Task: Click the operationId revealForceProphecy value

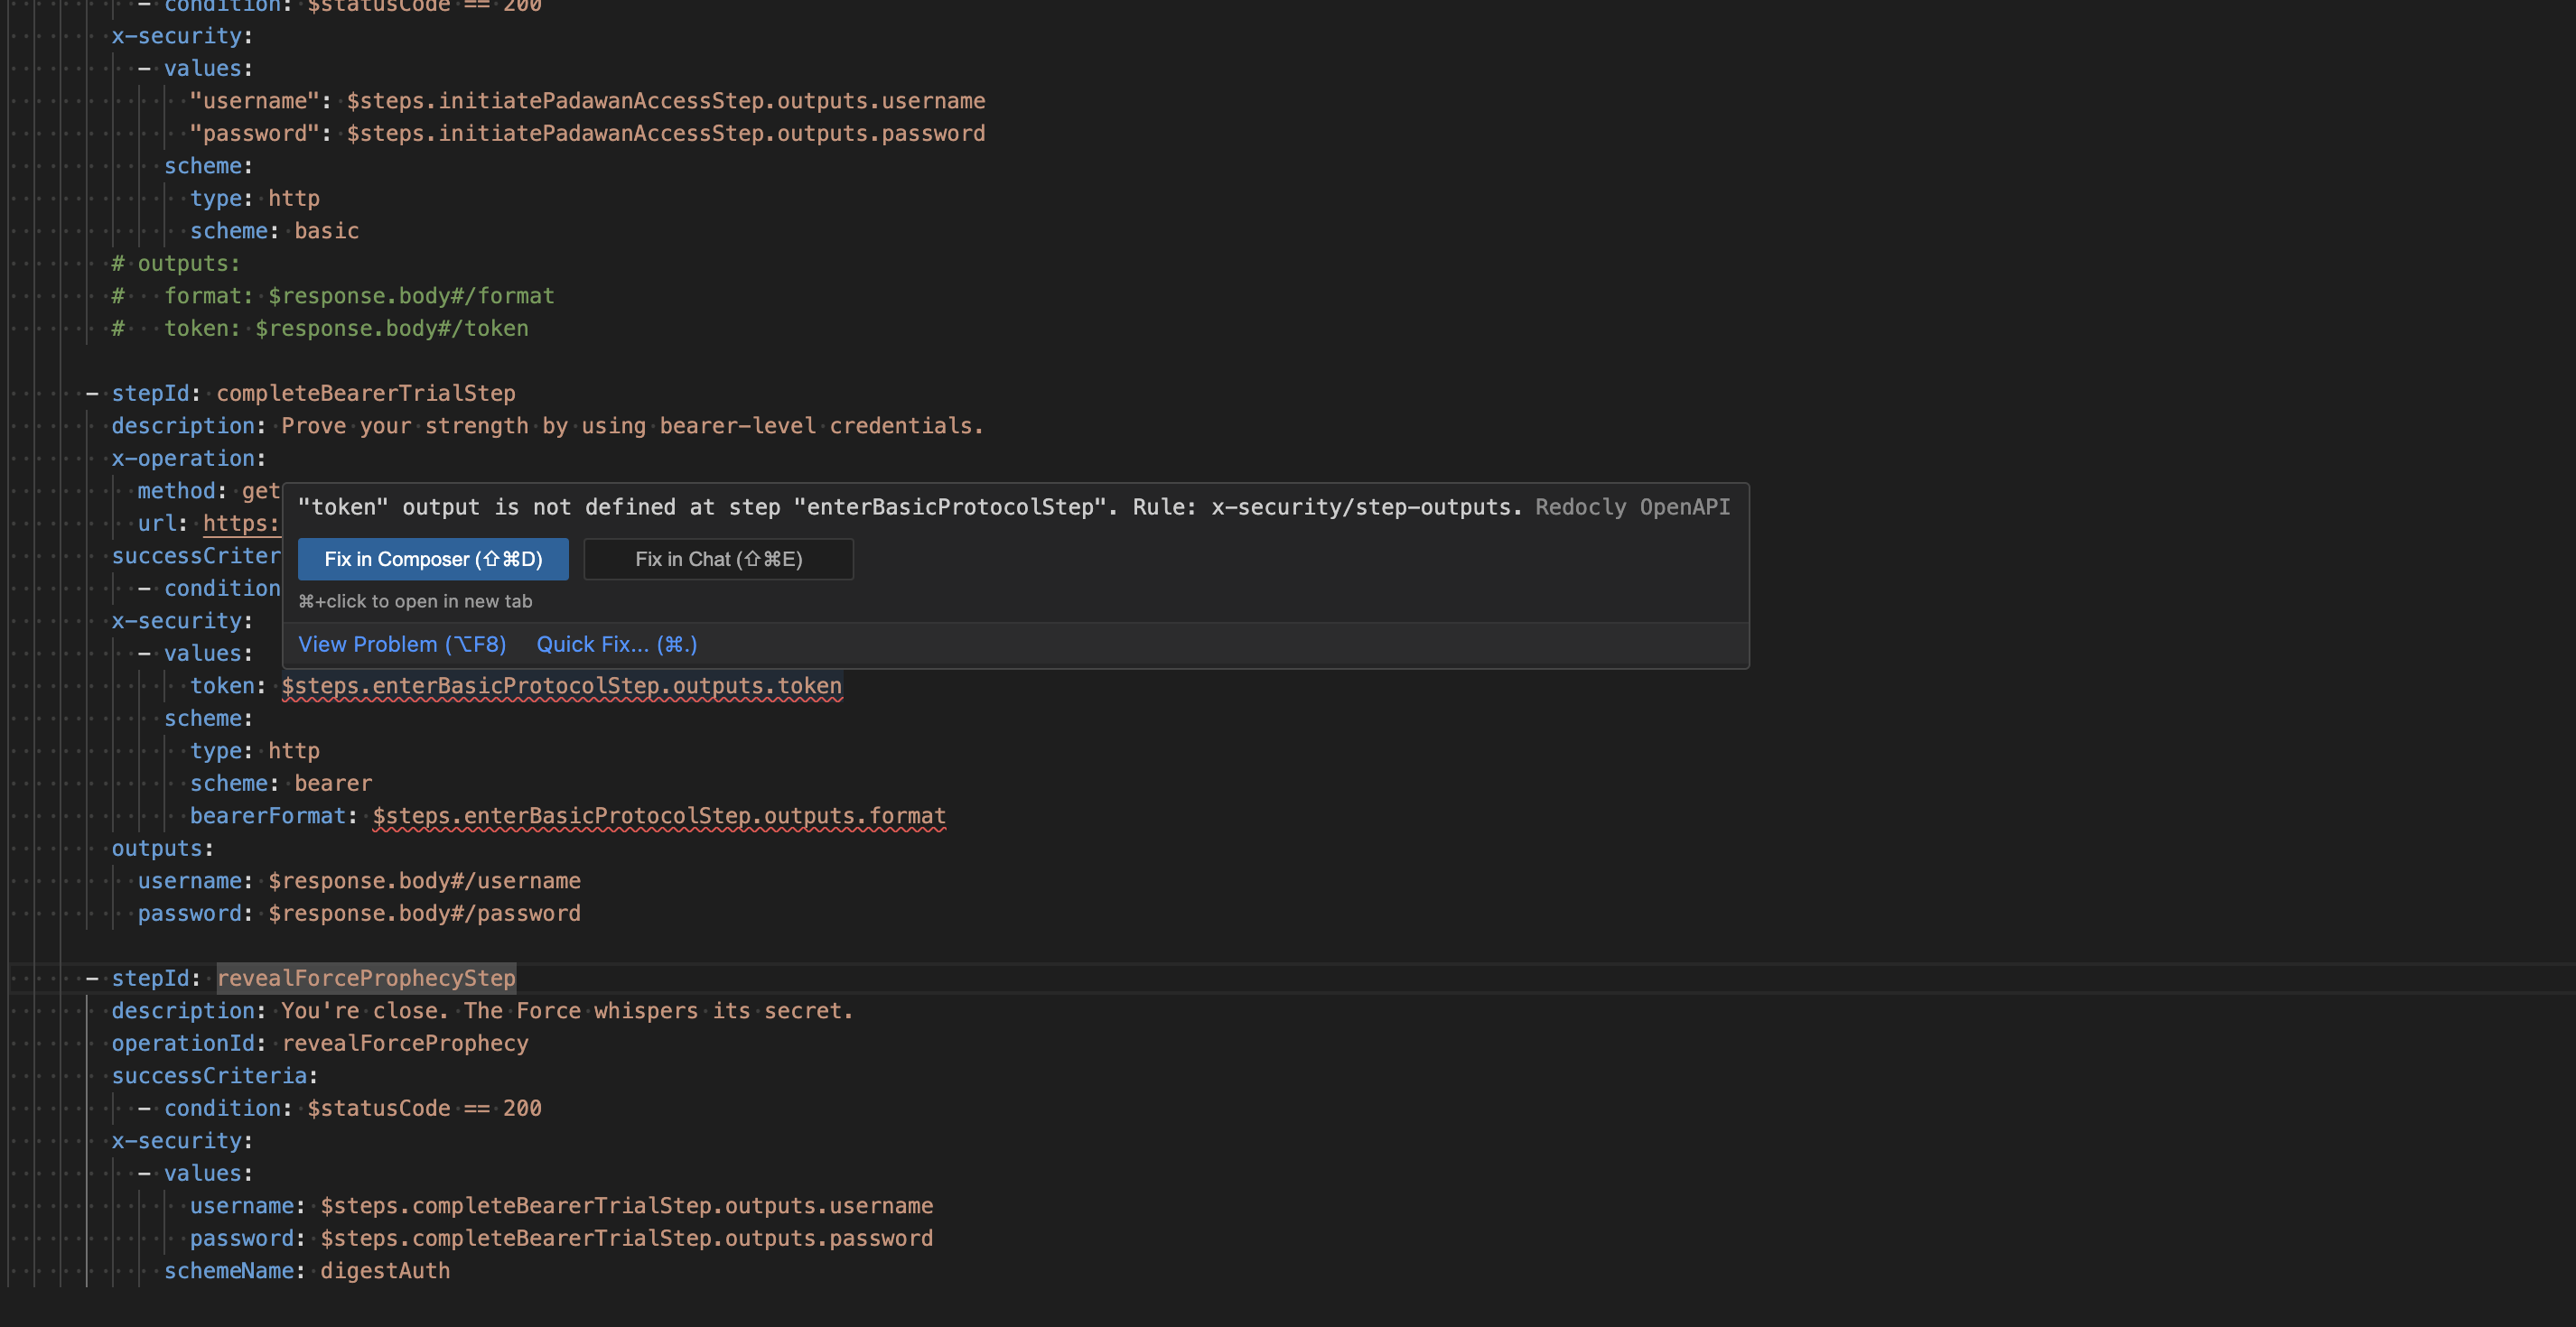Action: tap(405, 1044)
